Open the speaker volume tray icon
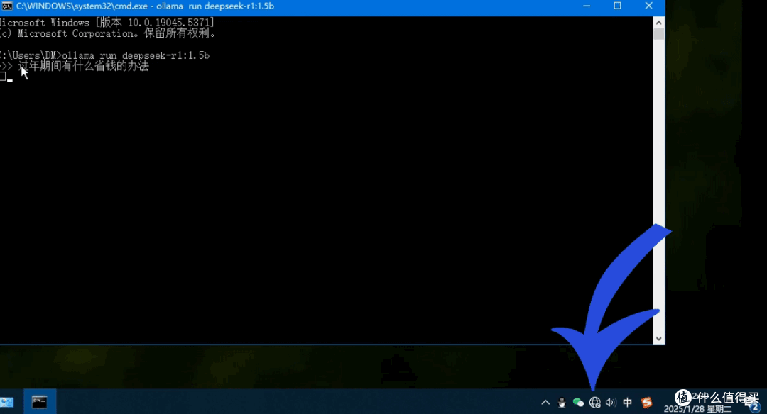Viewport: 767px width, 414px height. click(x=611, y=402)
